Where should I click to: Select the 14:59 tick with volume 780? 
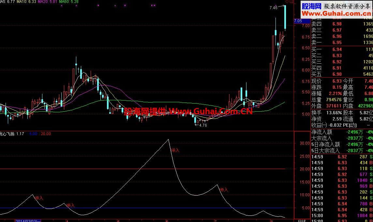pyautogui.click(x=342, y=204)
